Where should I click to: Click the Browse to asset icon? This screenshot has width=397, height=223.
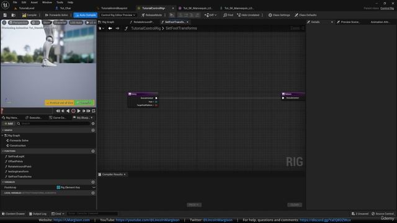click(14, 15)
